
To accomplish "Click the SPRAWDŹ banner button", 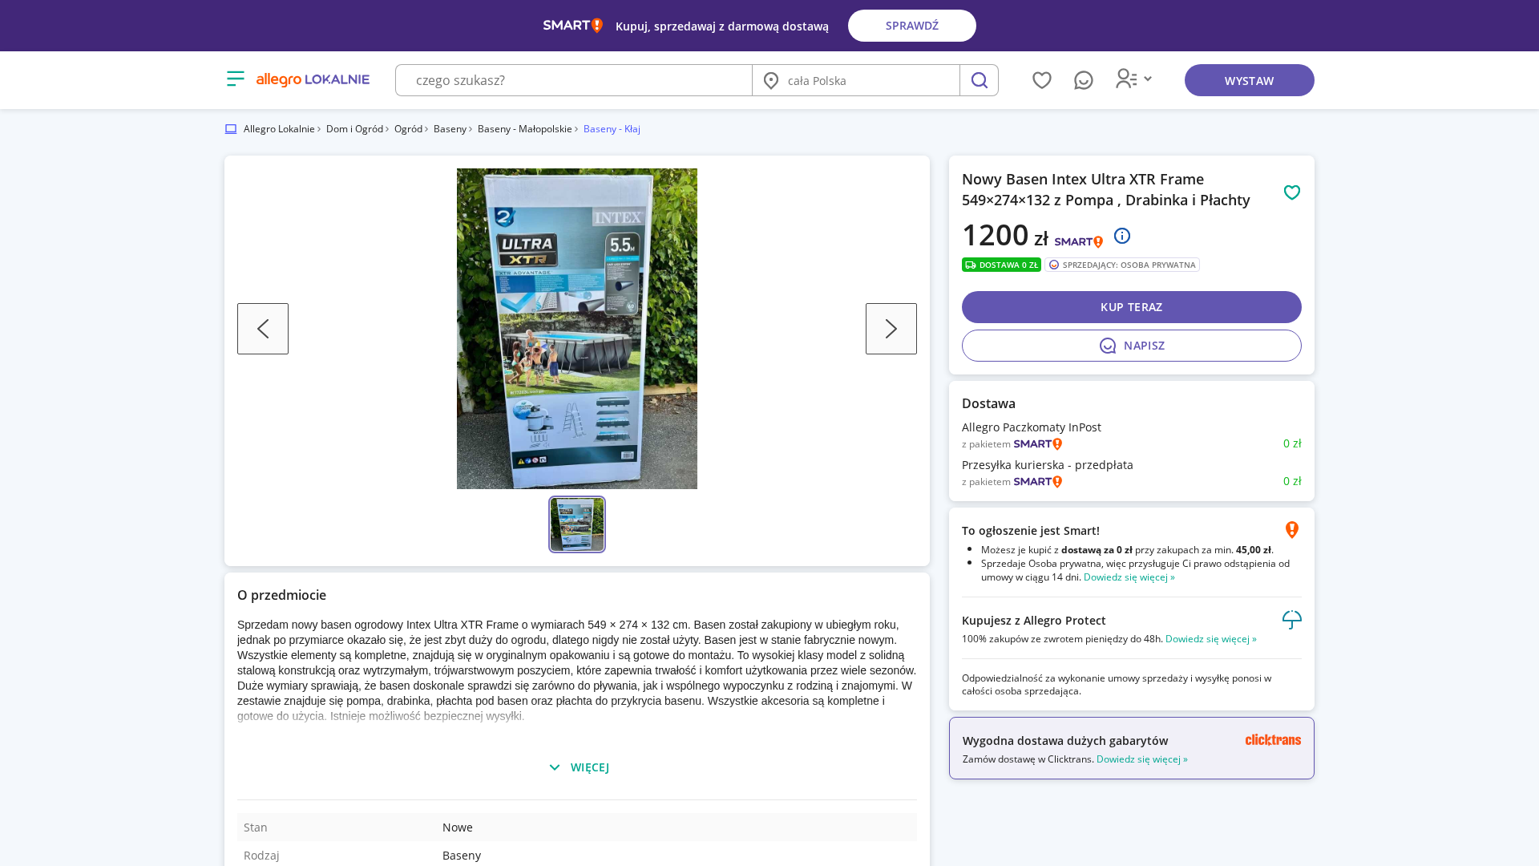I will 912,26.
